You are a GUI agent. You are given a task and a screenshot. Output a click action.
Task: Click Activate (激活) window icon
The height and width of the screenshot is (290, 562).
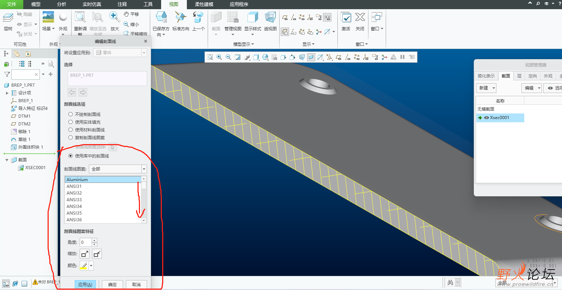tap(346, 17)
